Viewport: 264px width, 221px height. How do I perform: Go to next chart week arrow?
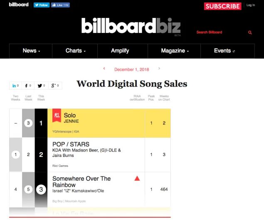(x=159, y=69)
